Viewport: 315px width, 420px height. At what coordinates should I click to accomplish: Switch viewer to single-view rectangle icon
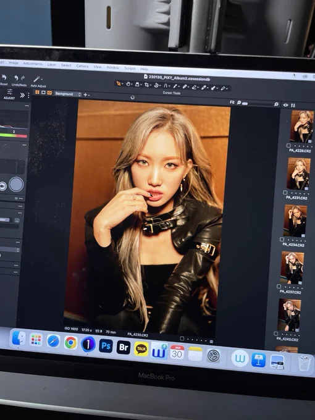coord(43,93)
